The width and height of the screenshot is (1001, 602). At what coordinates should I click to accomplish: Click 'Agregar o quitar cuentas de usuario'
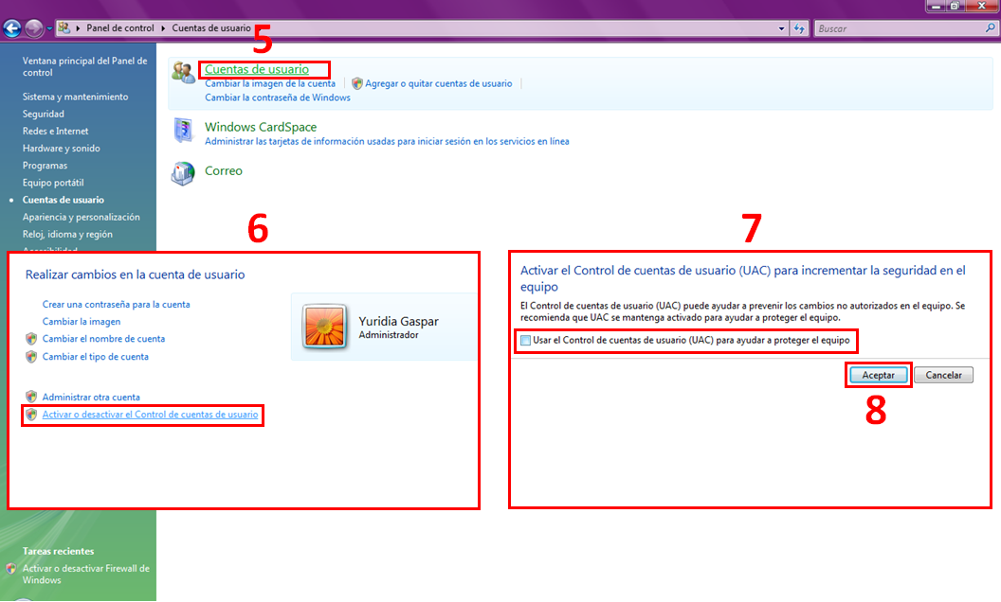(439, 83)
